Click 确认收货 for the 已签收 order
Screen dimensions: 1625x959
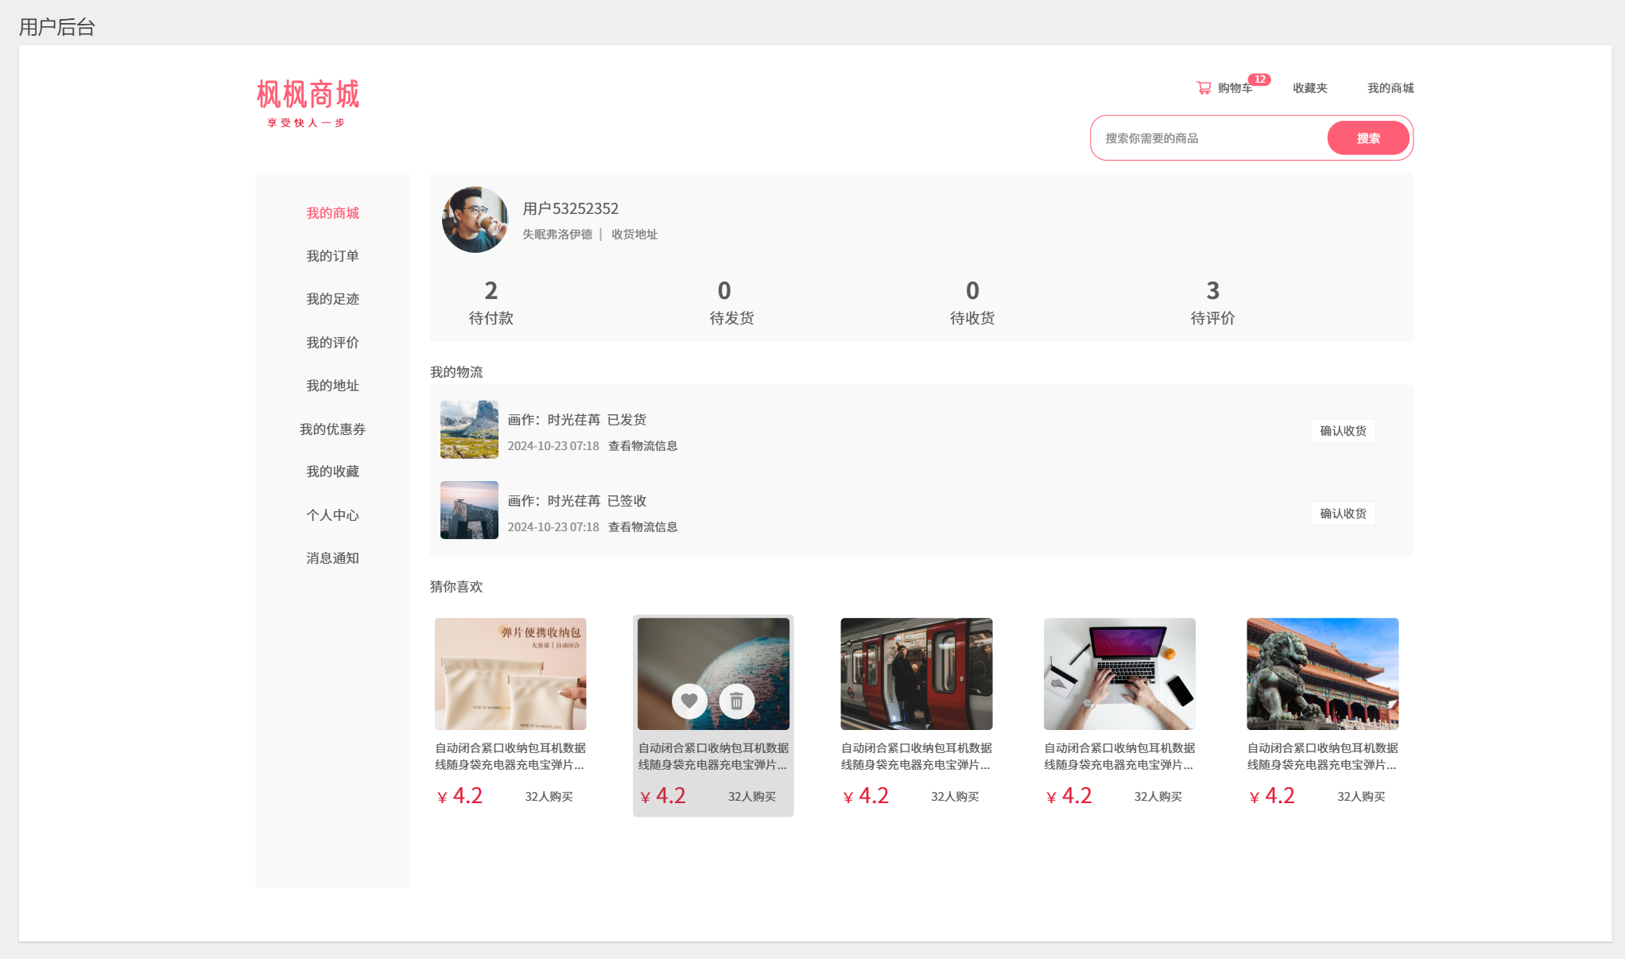click(x=1343, y=514)
